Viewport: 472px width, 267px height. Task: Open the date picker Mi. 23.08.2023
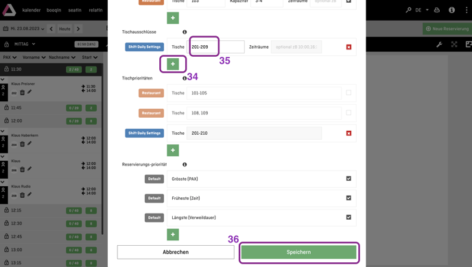[27, 29]
